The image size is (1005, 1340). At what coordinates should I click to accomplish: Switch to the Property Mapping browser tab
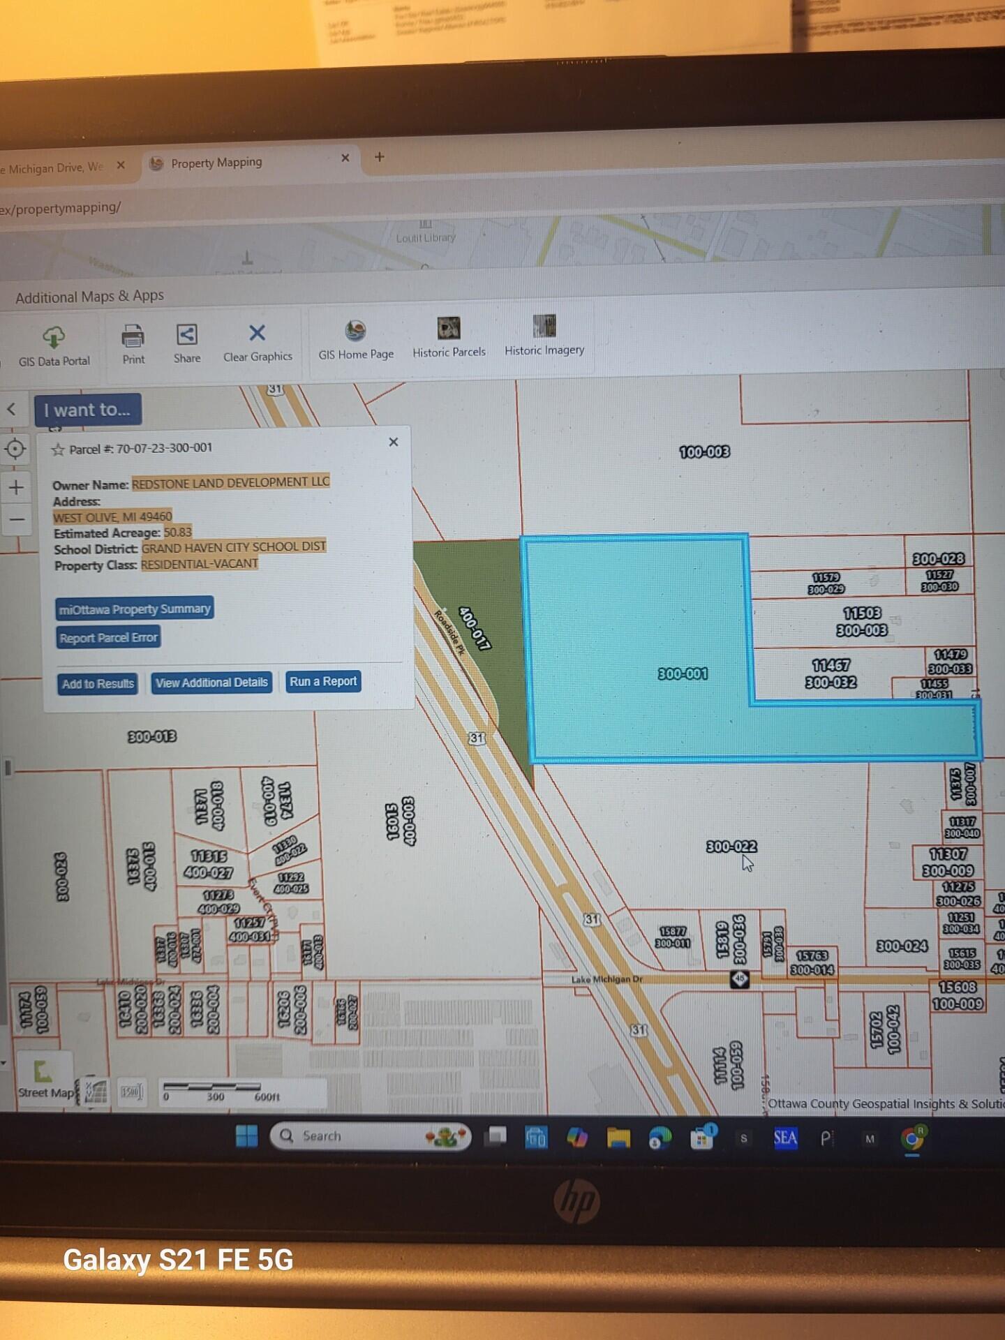coord(216,163)
